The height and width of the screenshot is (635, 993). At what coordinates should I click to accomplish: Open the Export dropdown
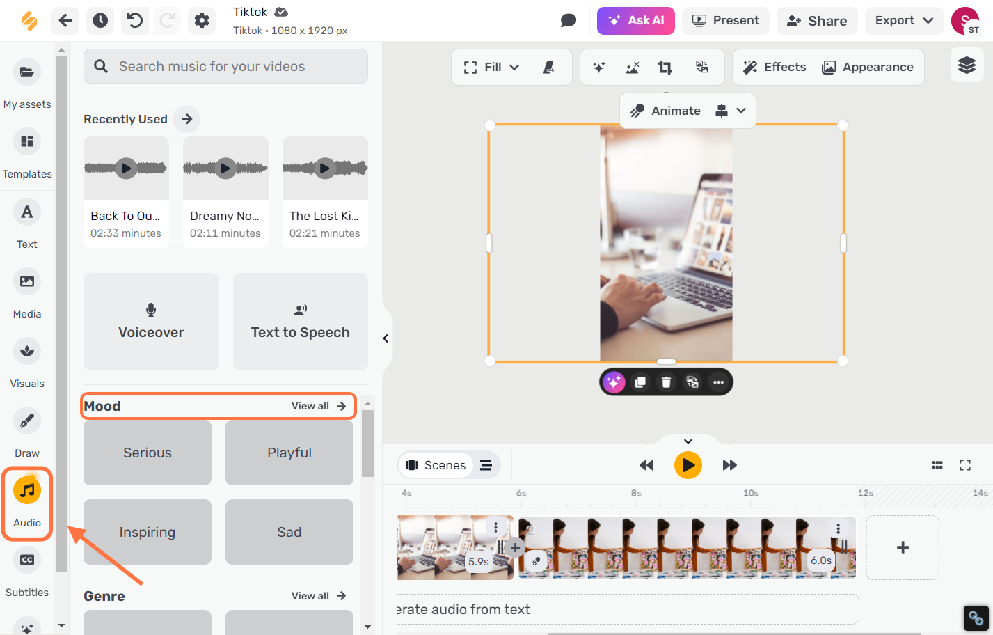(x=904, y=20)
